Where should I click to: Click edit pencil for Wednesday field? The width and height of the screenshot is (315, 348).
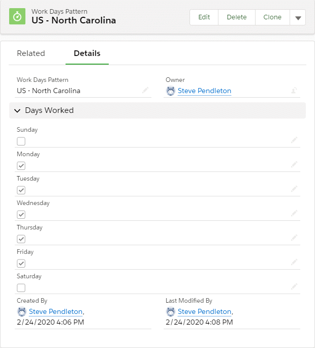point(294,213)
